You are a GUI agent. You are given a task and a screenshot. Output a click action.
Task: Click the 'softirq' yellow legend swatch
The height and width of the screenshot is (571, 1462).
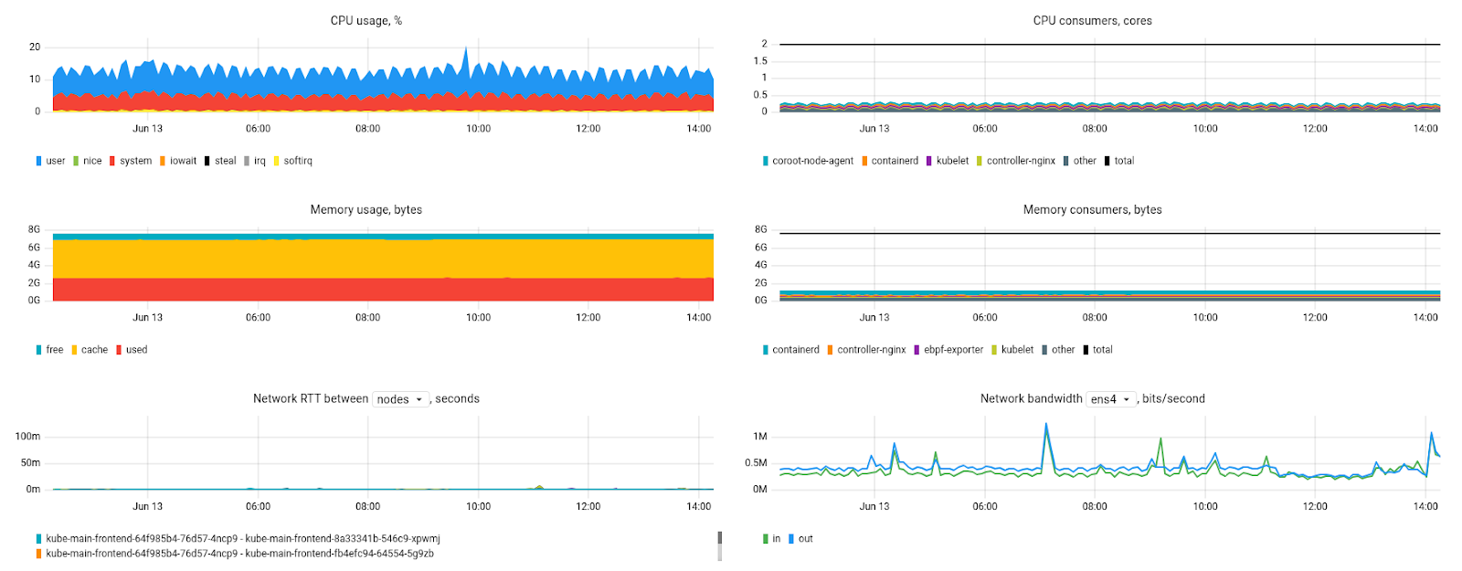tap(277, 161)
